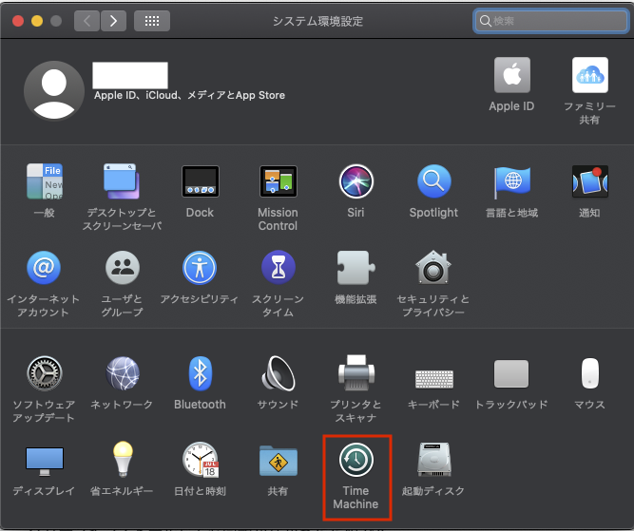Open Mission Control preferences
This screenshot has height=531, width=634.
click(x=279, y=181)
